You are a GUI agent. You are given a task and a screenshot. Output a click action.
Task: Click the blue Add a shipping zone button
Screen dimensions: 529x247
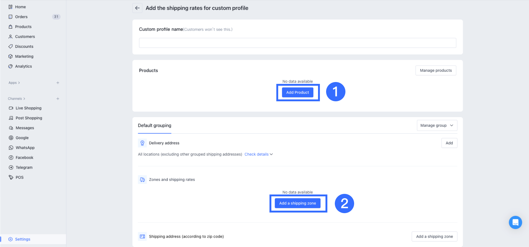pyautogui.click(x=297, y=203)
